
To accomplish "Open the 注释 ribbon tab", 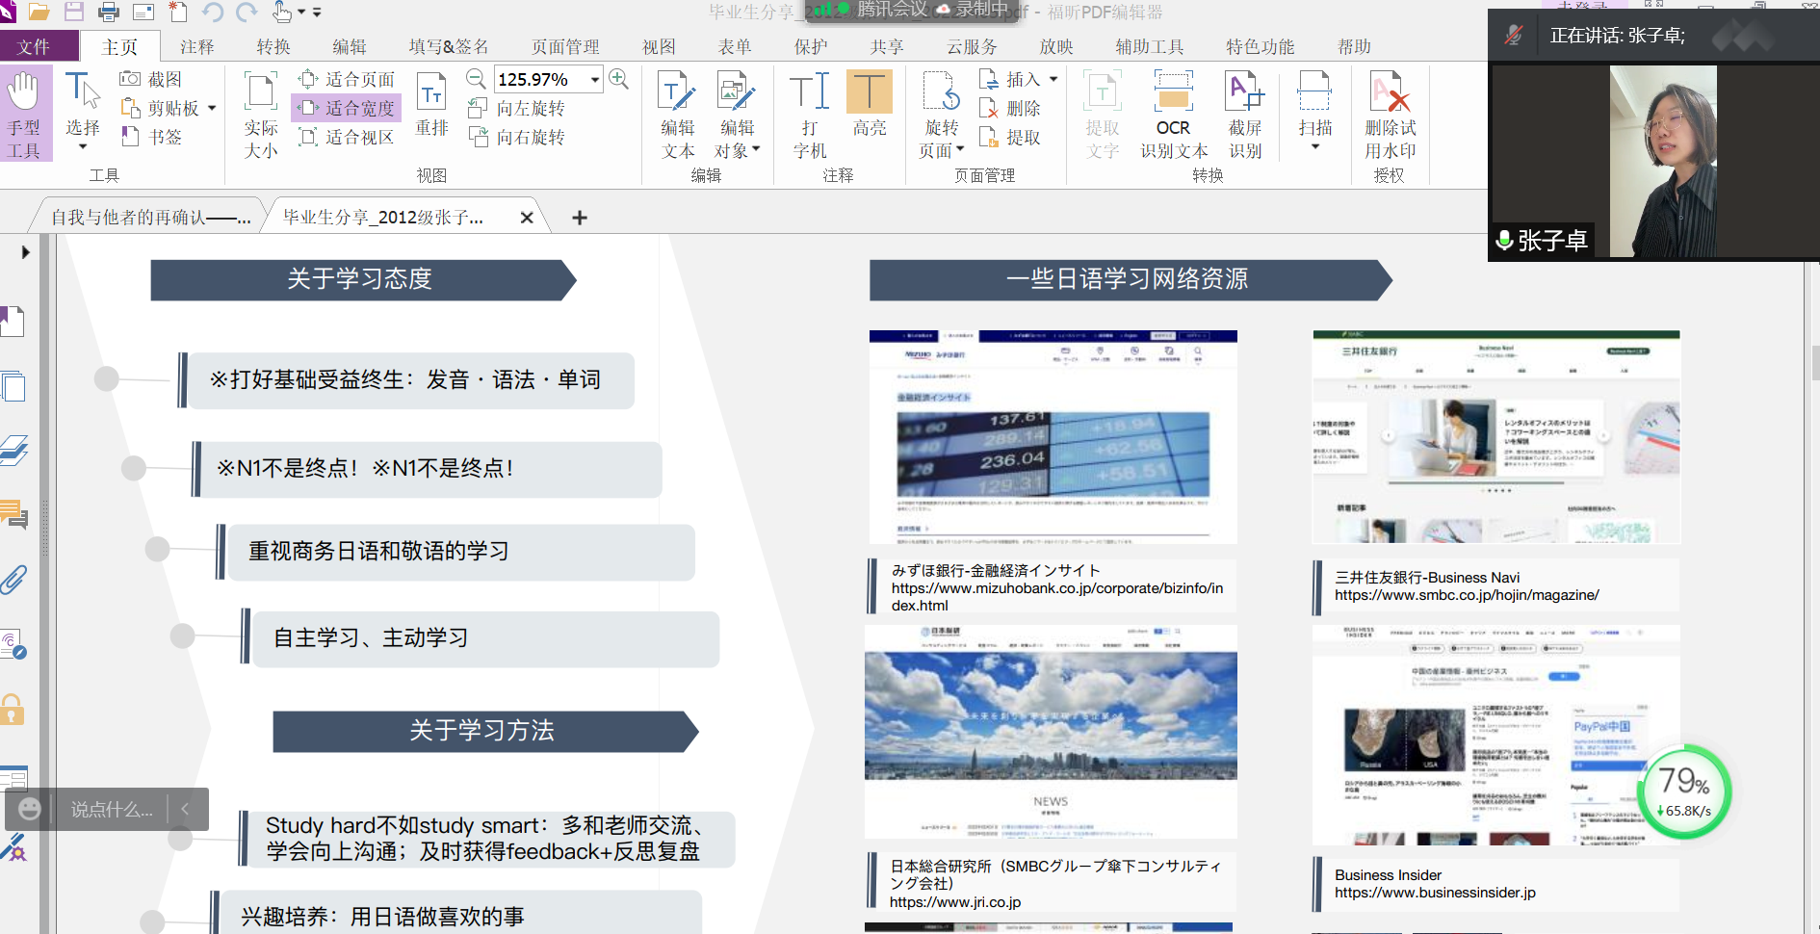I will click(197, 46).
